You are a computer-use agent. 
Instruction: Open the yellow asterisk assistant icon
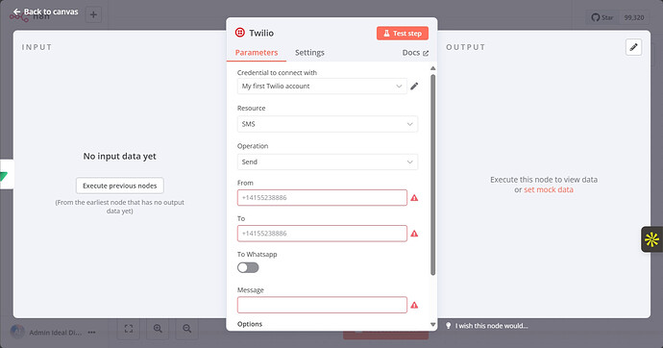pyautogui.click(x=651, y=239)
